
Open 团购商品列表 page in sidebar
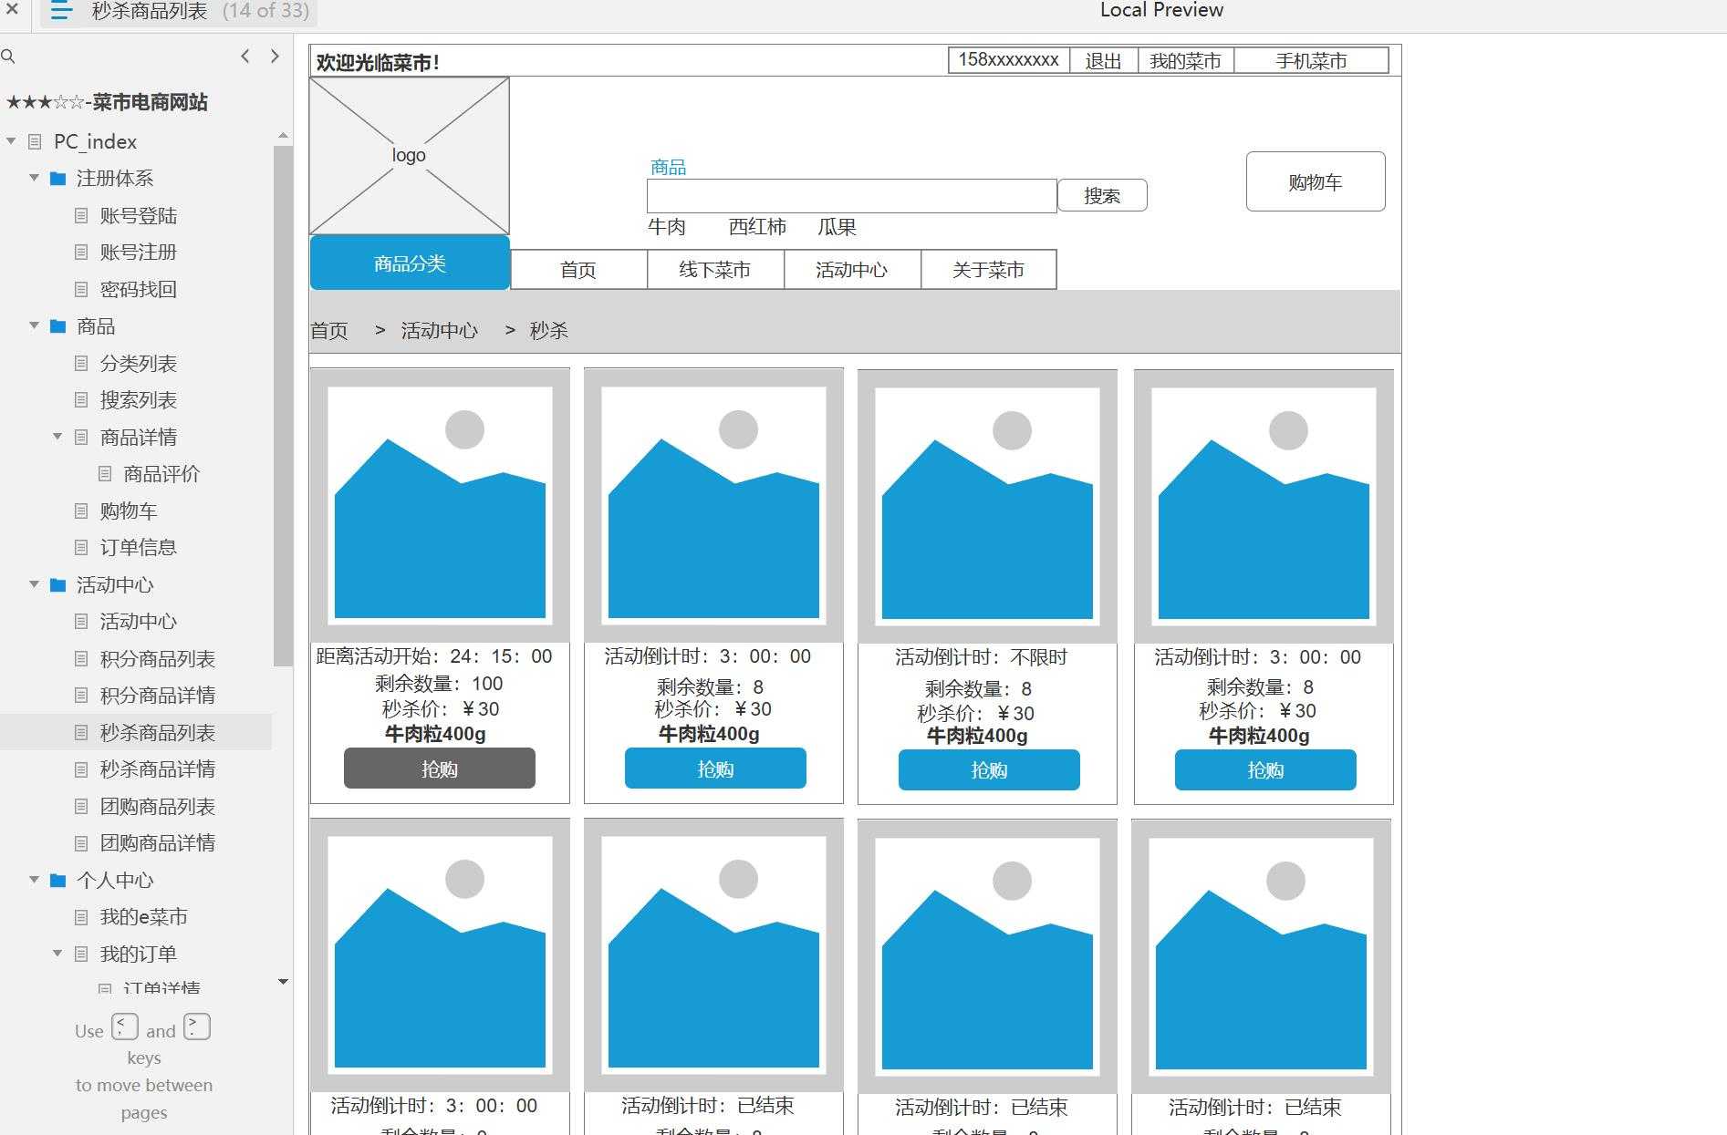(x=157, y=807)
